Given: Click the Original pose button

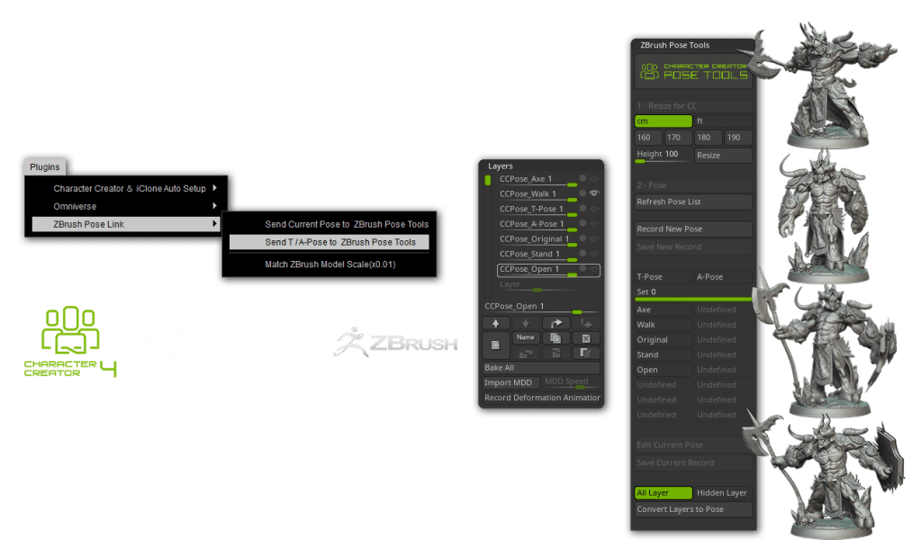Looking at the screenshot, I should pos(664,340).
